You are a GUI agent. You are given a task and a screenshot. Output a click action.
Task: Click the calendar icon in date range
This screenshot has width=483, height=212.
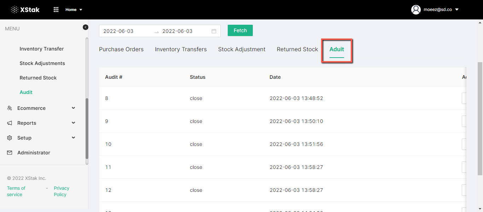point(214,31)
